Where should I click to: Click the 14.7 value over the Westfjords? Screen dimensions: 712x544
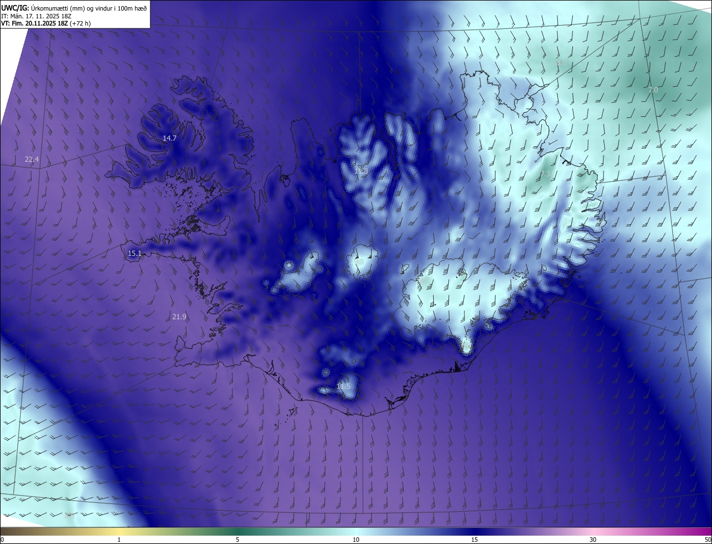[169, 138]
